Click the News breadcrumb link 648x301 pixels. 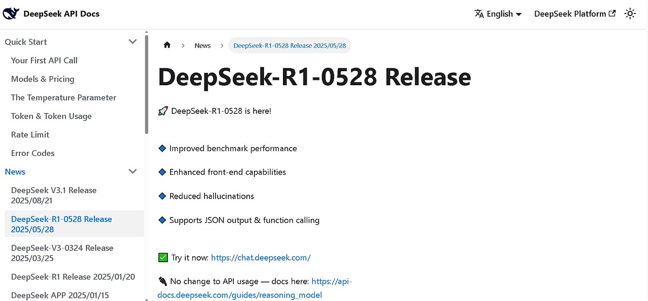click(x=202, y=45)
